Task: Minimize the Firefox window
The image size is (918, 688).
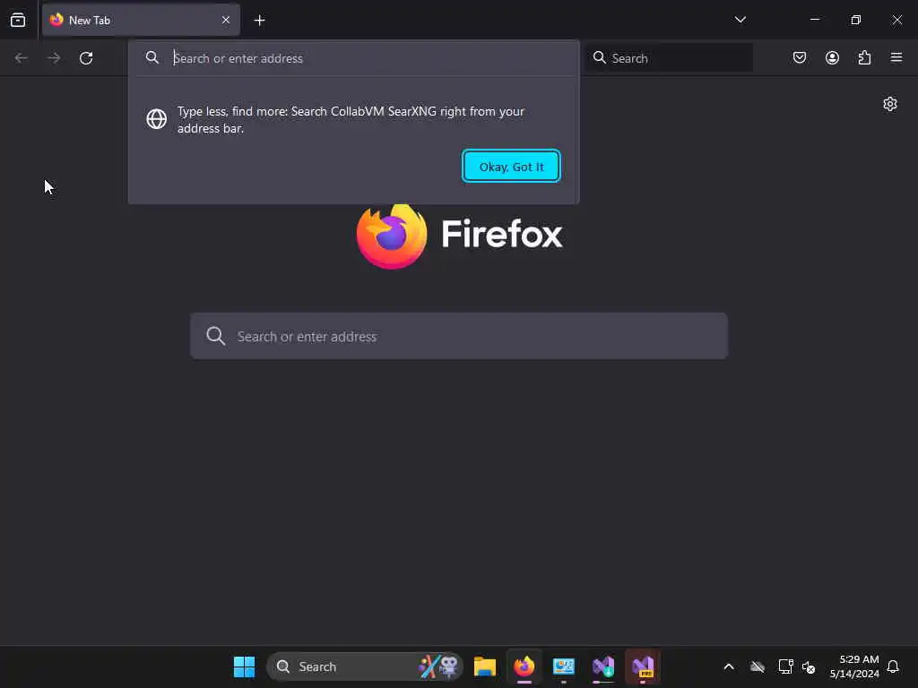Action: (814, 20)
